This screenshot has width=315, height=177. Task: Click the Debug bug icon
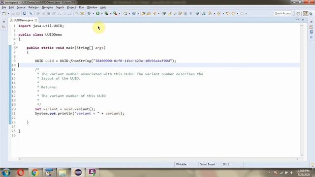89,13
